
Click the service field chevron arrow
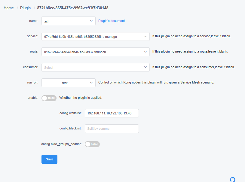pyautogui.click(x=145, y=37)
